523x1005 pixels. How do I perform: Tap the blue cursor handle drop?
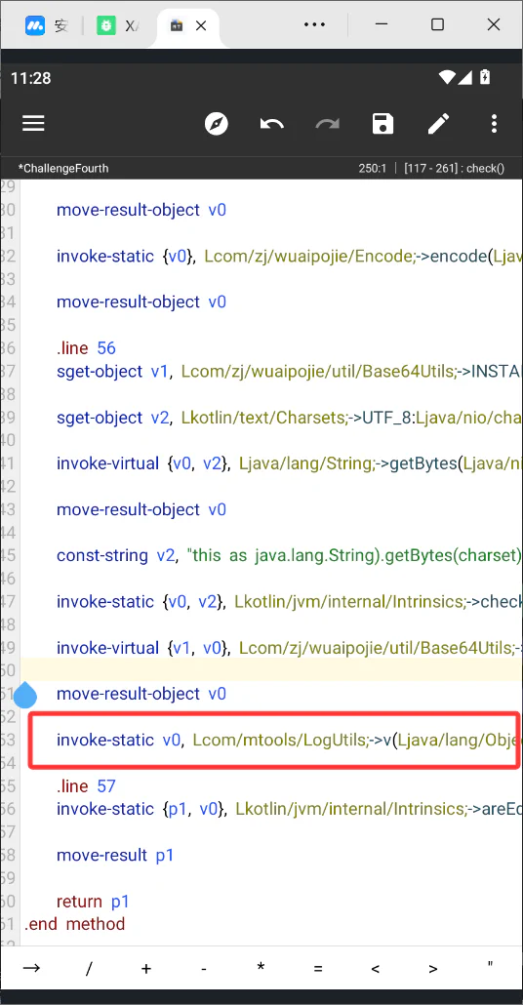(x=25, y=695)
